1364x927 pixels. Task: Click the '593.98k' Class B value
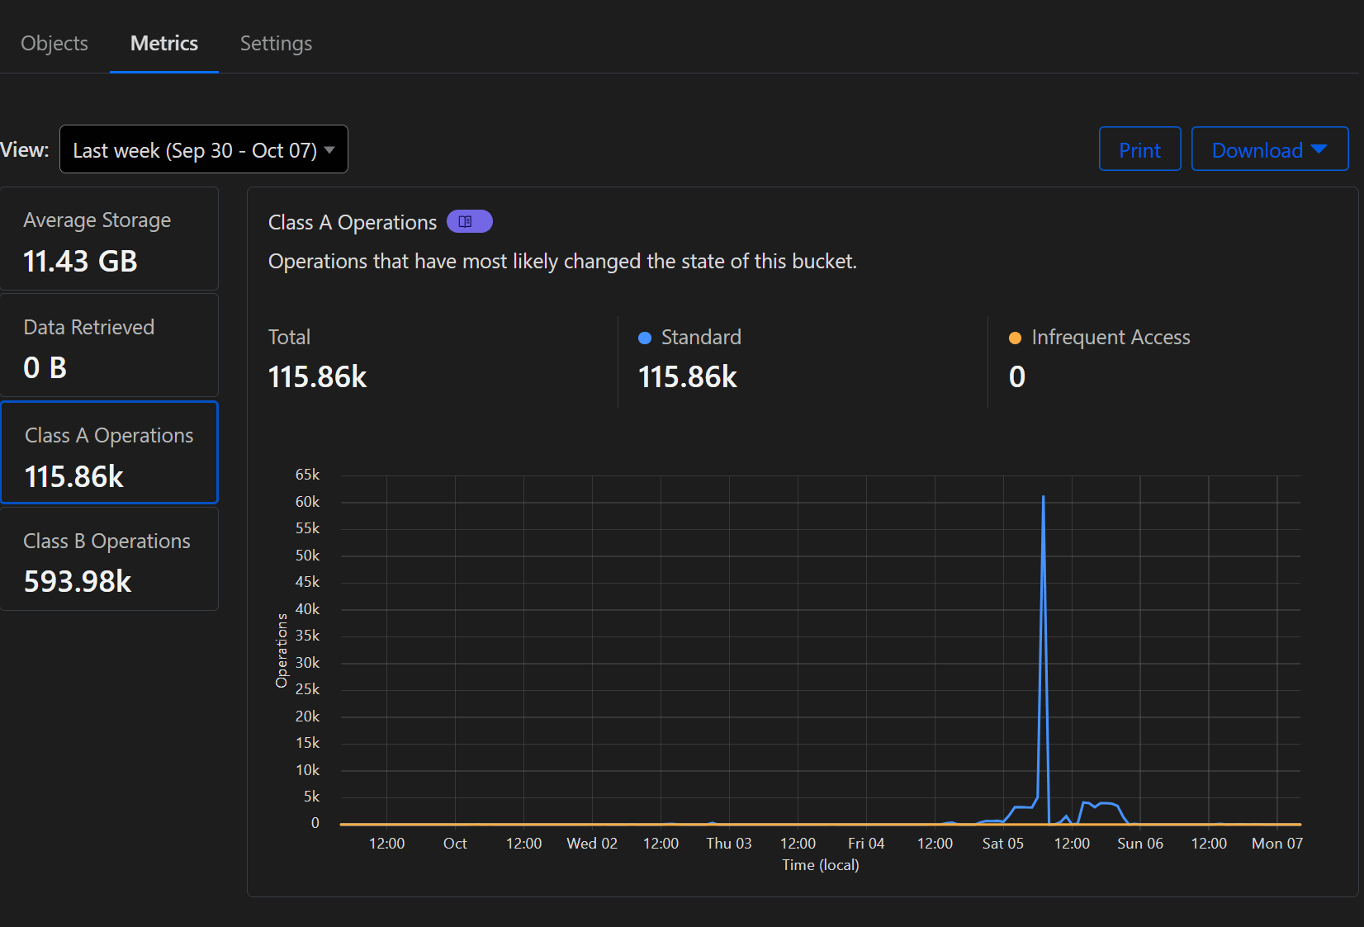[x=78, y=582]
